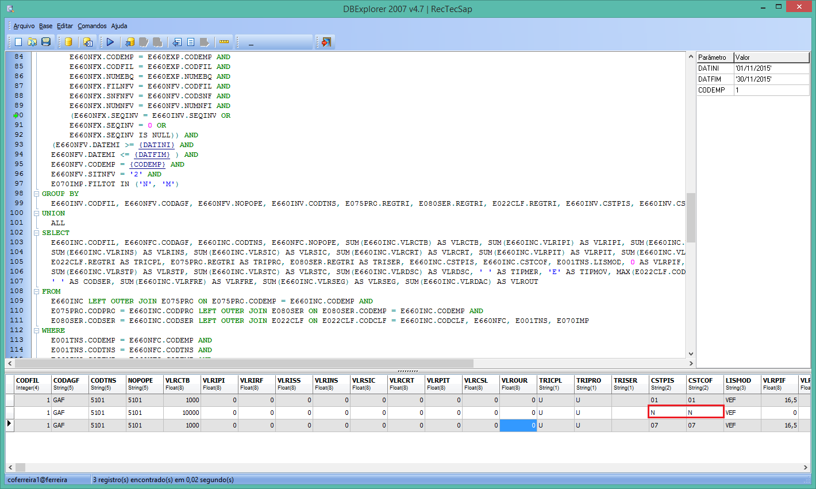Save the current query
Viewport: 816px width, 489px height.
[46, 42]
